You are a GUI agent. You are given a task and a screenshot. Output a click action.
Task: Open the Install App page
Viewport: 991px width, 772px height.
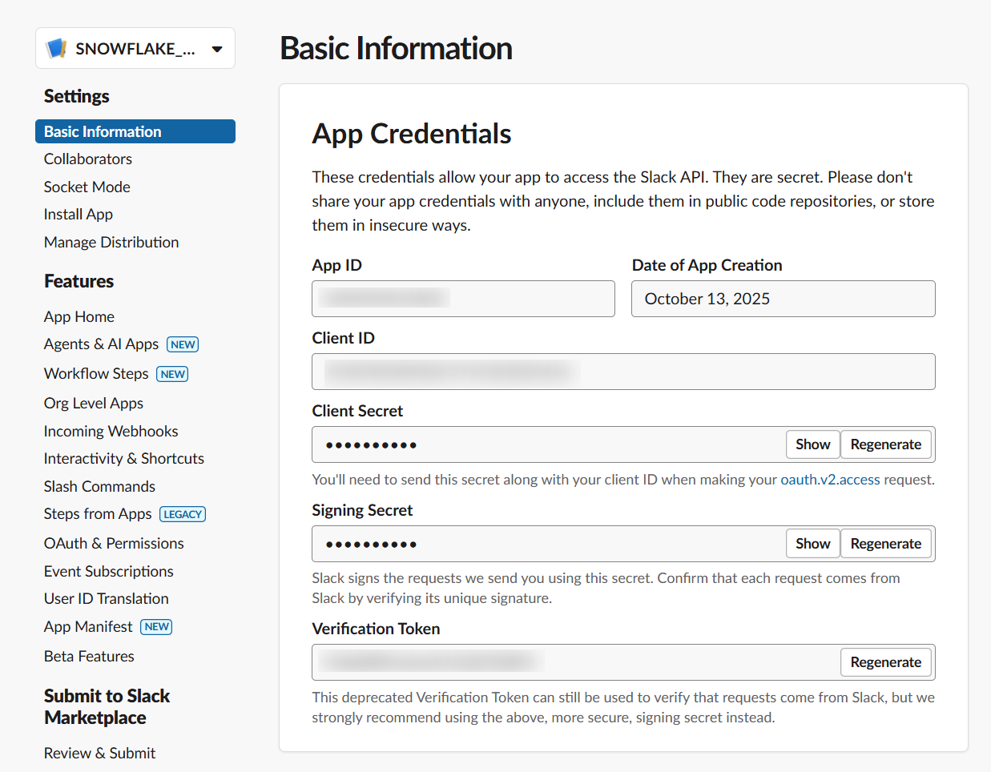tap(79, 215)
